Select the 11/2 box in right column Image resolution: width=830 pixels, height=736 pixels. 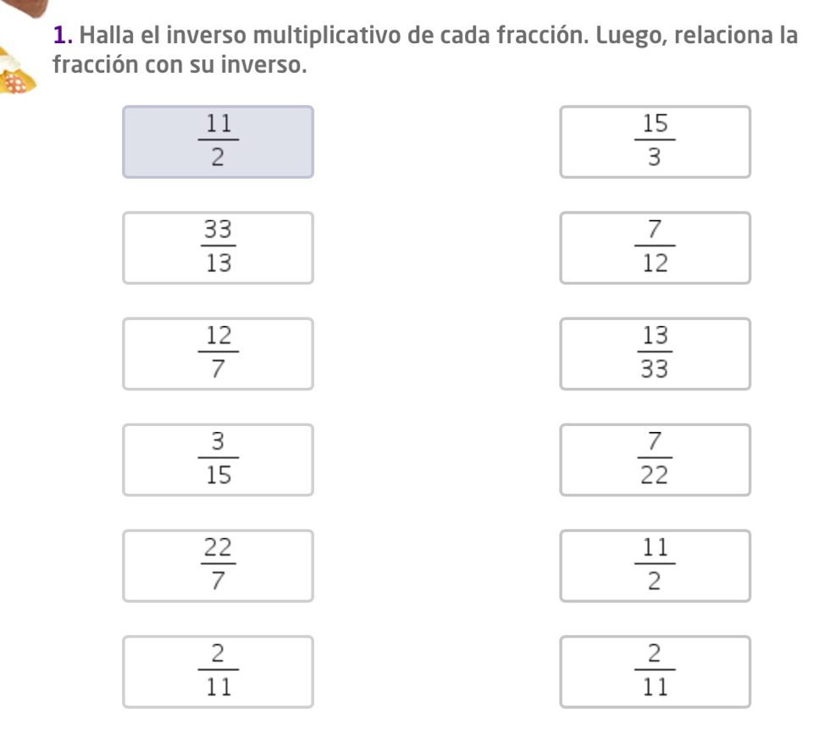click(655, 566)
